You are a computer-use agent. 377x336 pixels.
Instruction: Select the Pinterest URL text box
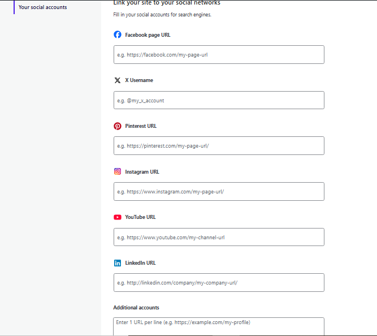pos(219,145)
